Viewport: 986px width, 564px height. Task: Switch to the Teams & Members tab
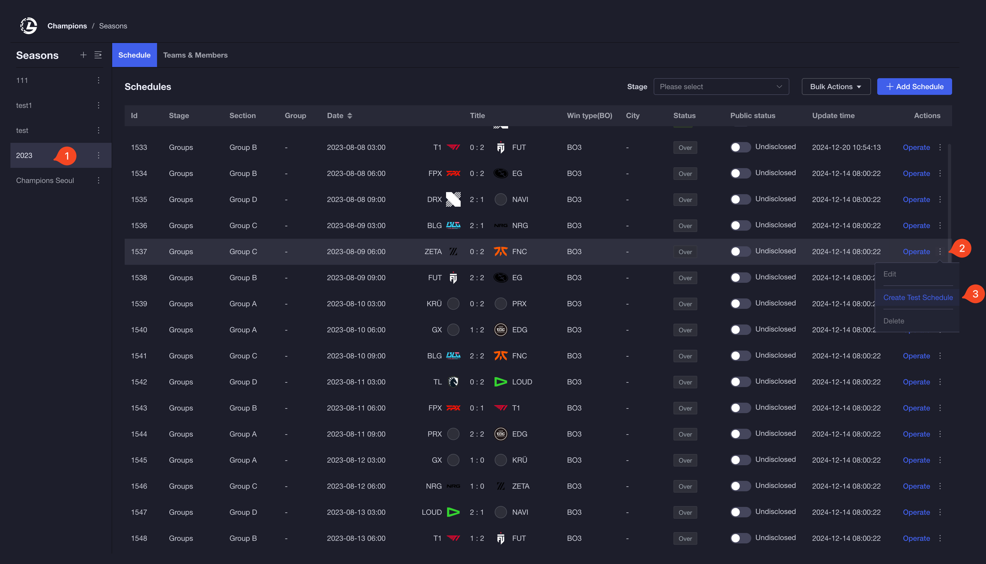click(195, 55)
